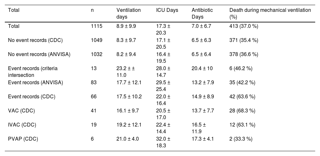The image size is (320, 156).
Task: Select the death cell '28 (68.3 %)'
Action: click(242, 111)
